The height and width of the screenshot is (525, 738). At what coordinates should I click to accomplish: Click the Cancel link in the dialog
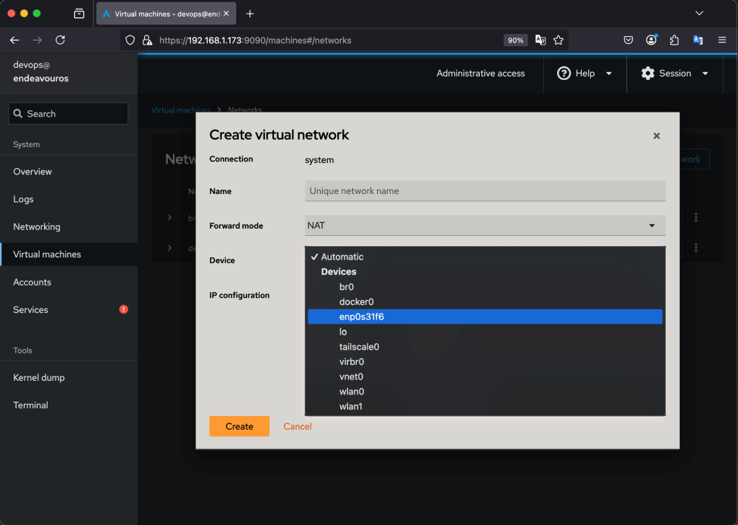coord(297,426)
